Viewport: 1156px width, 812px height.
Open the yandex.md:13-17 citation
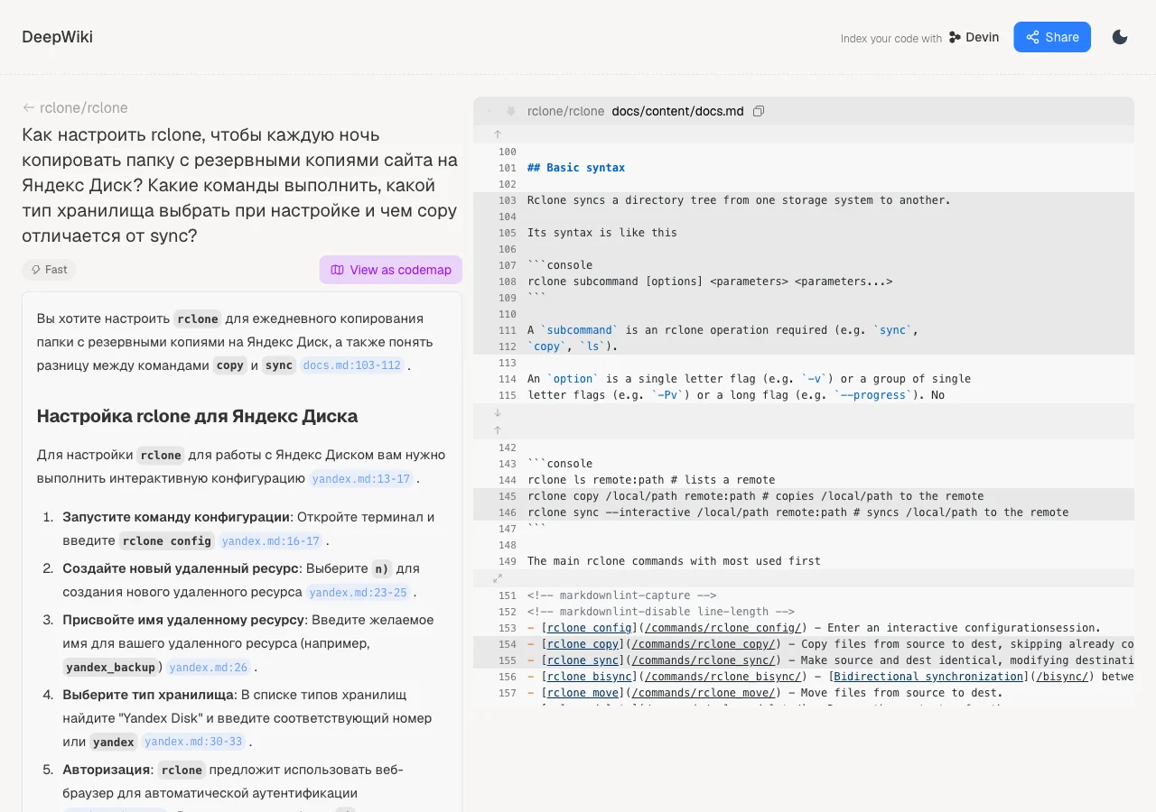[361, 479]
